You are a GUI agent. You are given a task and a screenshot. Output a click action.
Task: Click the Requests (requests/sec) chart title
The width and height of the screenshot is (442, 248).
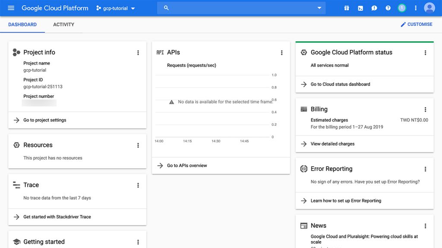point(192,65)
